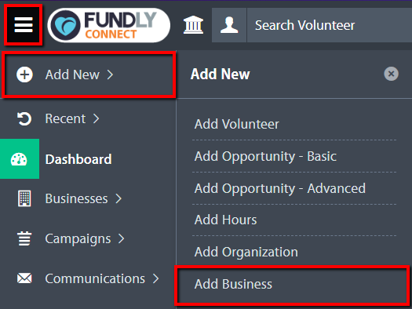Click the Fundly Connect logo

pyautogui.click(x=109, y=25)
